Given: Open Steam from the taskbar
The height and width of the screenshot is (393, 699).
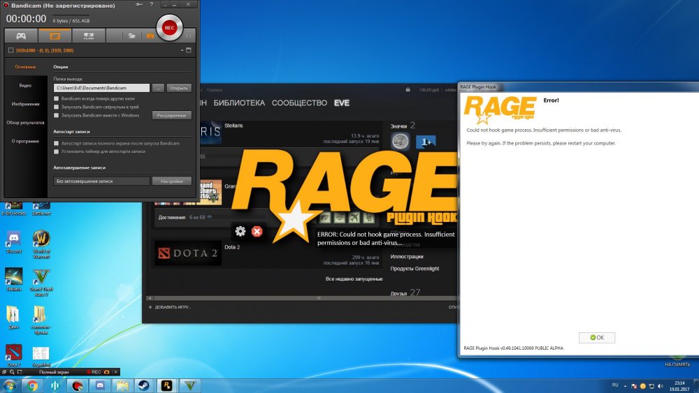Looking at the screenshot, I should [x=144, y=385].
